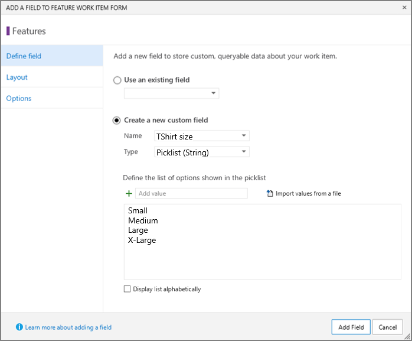
Task: Select Create a new custom field radio
Action: click(x=117, y=121)
